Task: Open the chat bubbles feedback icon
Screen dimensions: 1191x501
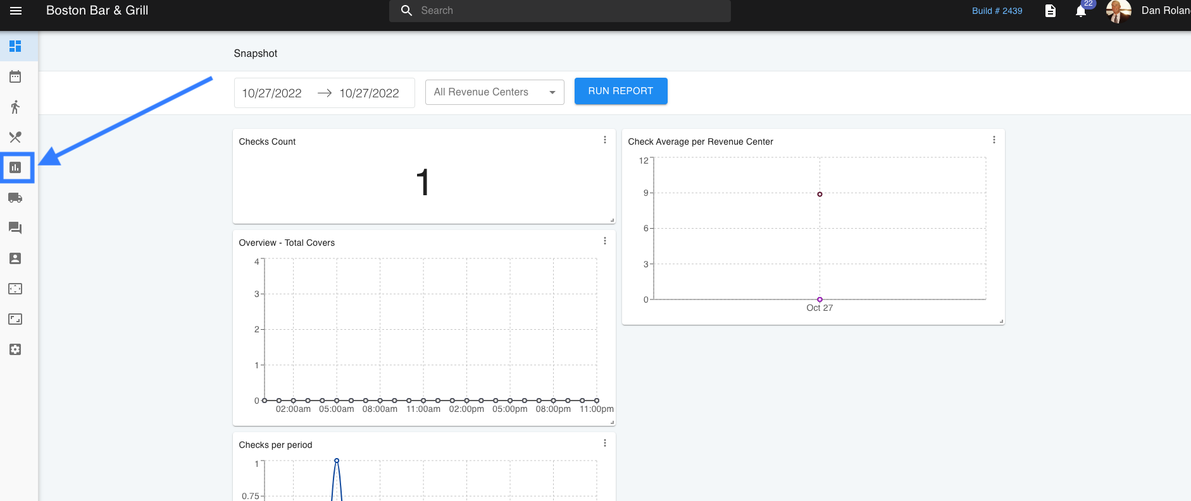Action: pos(15,228)
